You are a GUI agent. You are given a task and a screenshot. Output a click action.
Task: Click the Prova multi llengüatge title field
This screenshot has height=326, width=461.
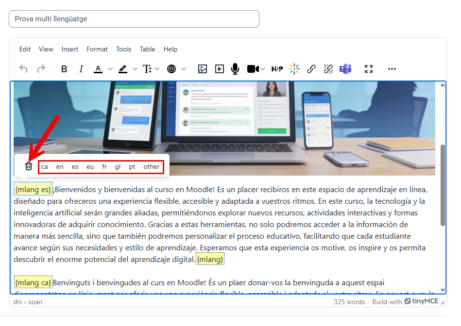134,19
